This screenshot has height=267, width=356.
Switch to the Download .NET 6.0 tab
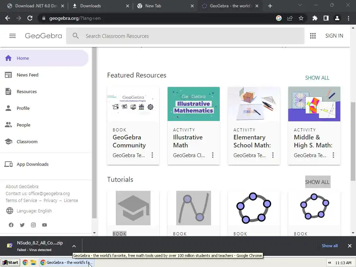pos(36,6)
